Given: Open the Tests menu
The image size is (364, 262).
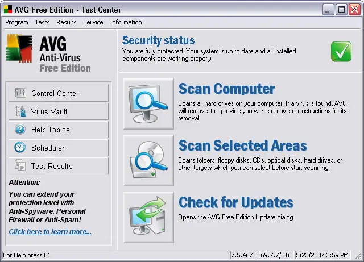Looking at the screenshot, I should [x=42, y=22].
